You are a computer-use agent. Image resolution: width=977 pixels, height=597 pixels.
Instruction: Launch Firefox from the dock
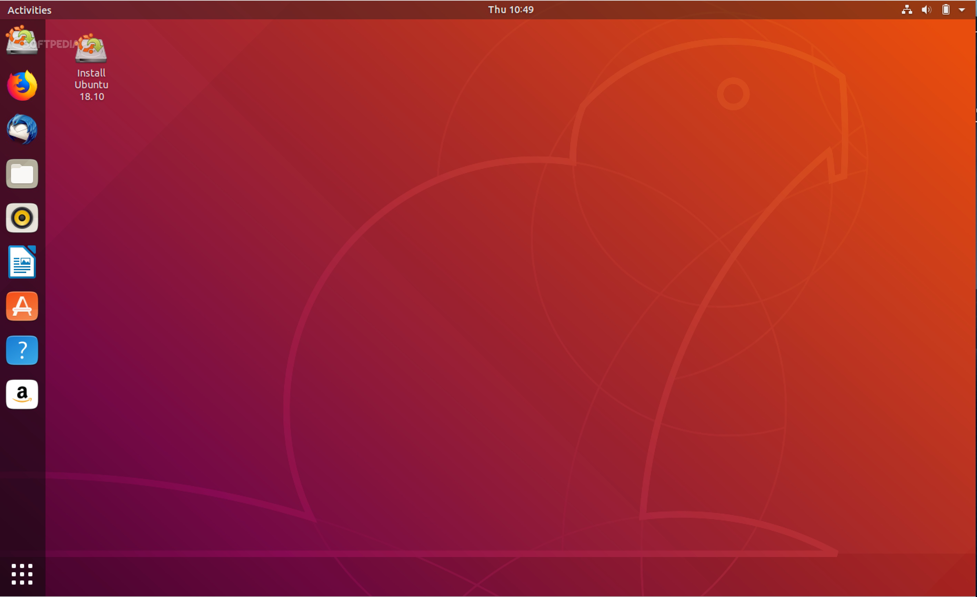pos(22,85)
